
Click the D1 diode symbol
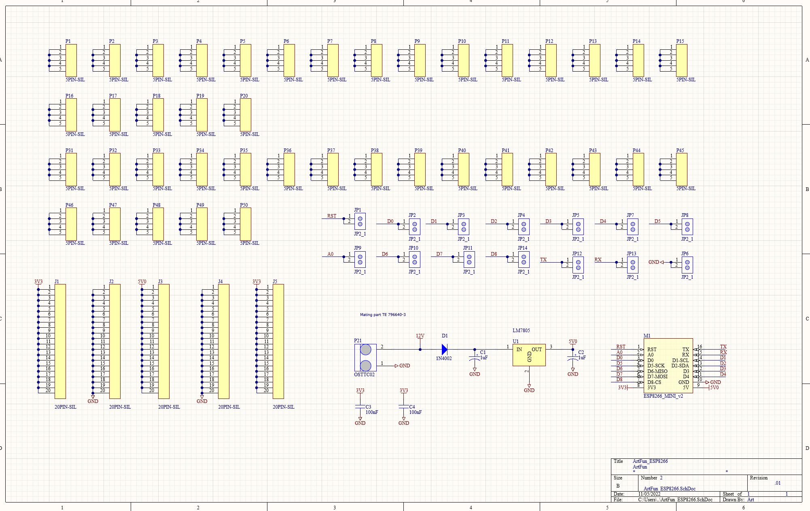pos(445,349)
